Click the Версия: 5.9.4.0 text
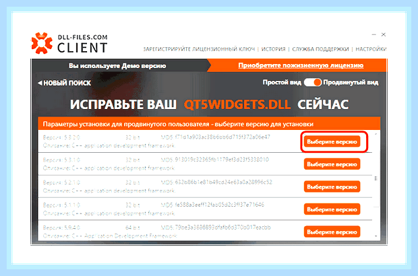The width and height of the screenshot is (418, 276). pyautogui.click(x=61, y=228)
